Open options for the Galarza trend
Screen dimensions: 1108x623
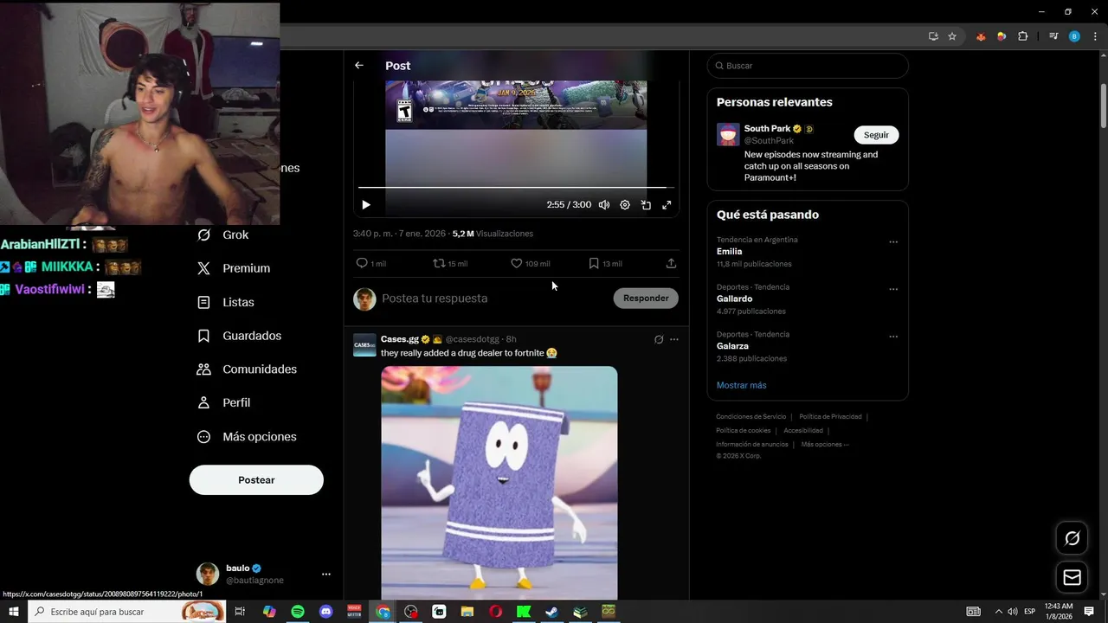tap(893, 337)
